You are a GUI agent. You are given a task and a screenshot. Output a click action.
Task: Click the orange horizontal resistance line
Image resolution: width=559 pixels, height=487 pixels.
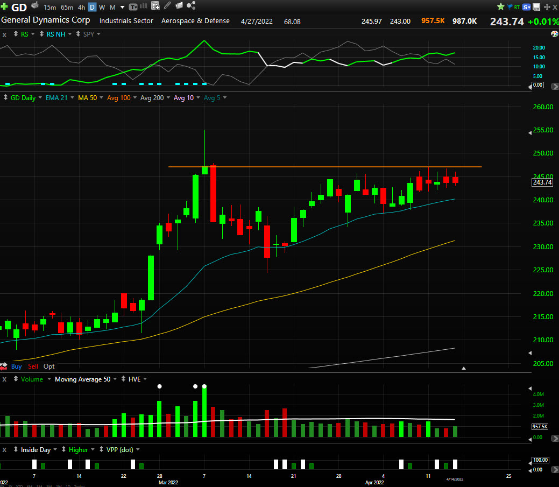point(325,167)
